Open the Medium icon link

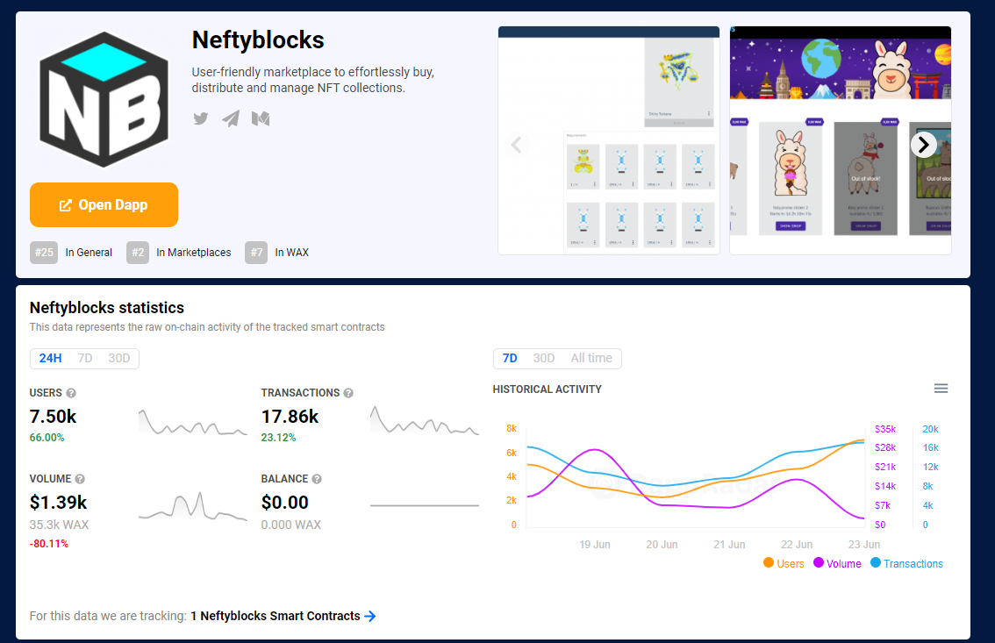(261, 118)
